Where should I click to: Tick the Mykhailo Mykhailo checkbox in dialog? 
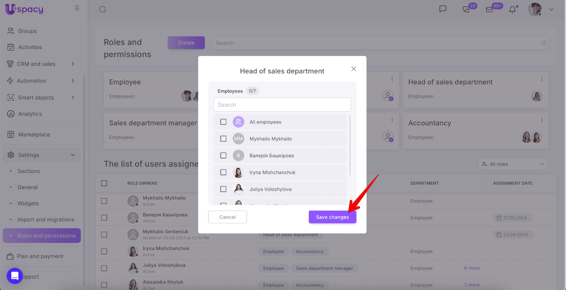pos(223,139)
